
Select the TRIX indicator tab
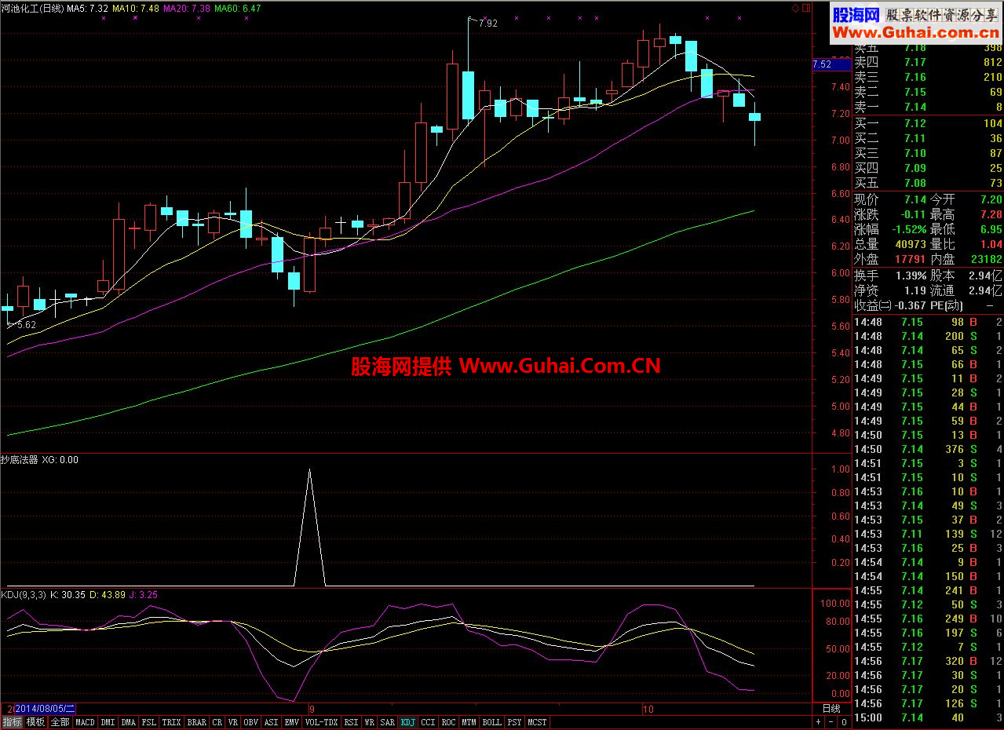coord(172,721)
